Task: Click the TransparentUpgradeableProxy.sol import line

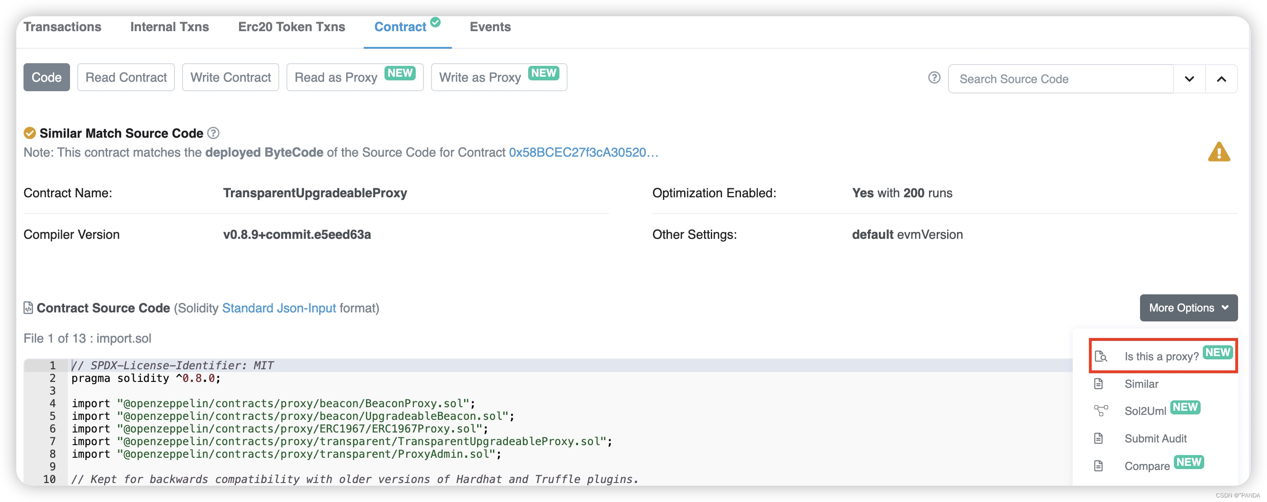Action: coord(342,441)
